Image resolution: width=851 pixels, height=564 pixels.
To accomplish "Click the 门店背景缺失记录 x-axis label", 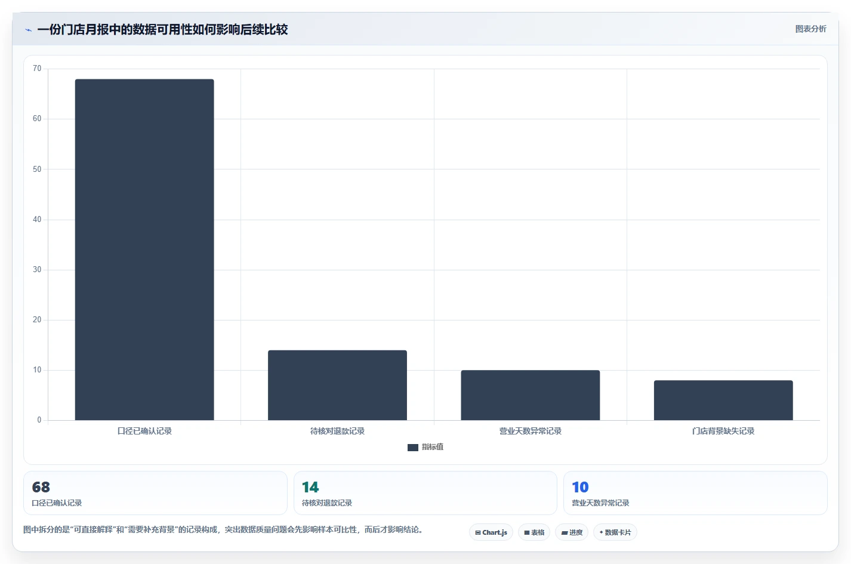I will click(x=723, y=431).
